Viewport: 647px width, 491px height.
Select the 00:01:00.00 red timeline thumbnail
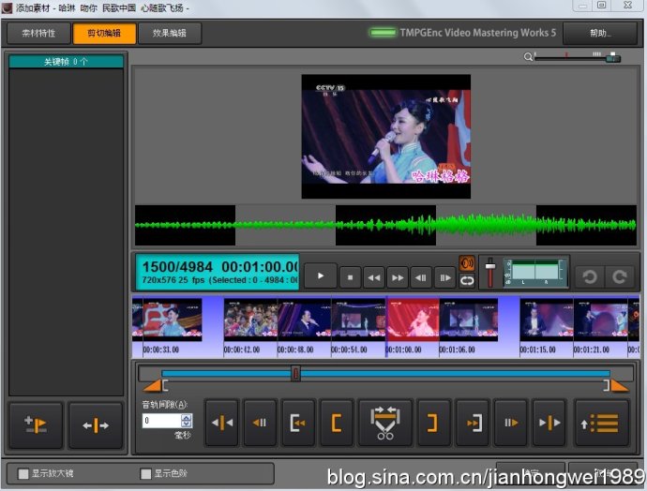(413, 320)
